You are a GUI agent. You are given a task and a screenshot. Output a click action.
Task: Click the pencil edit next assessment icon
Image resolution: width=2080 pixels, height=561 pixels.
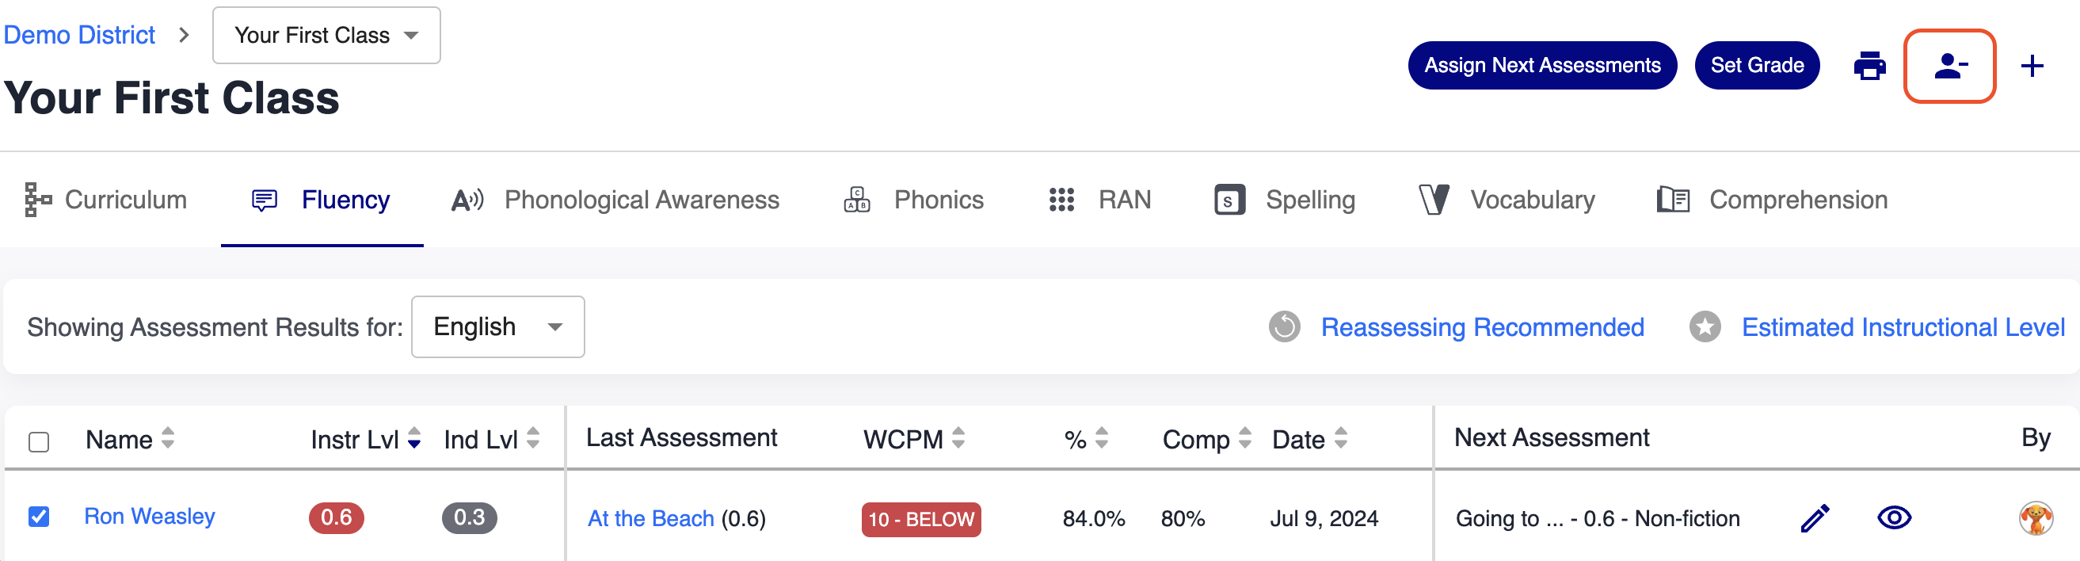(1815, 518)
